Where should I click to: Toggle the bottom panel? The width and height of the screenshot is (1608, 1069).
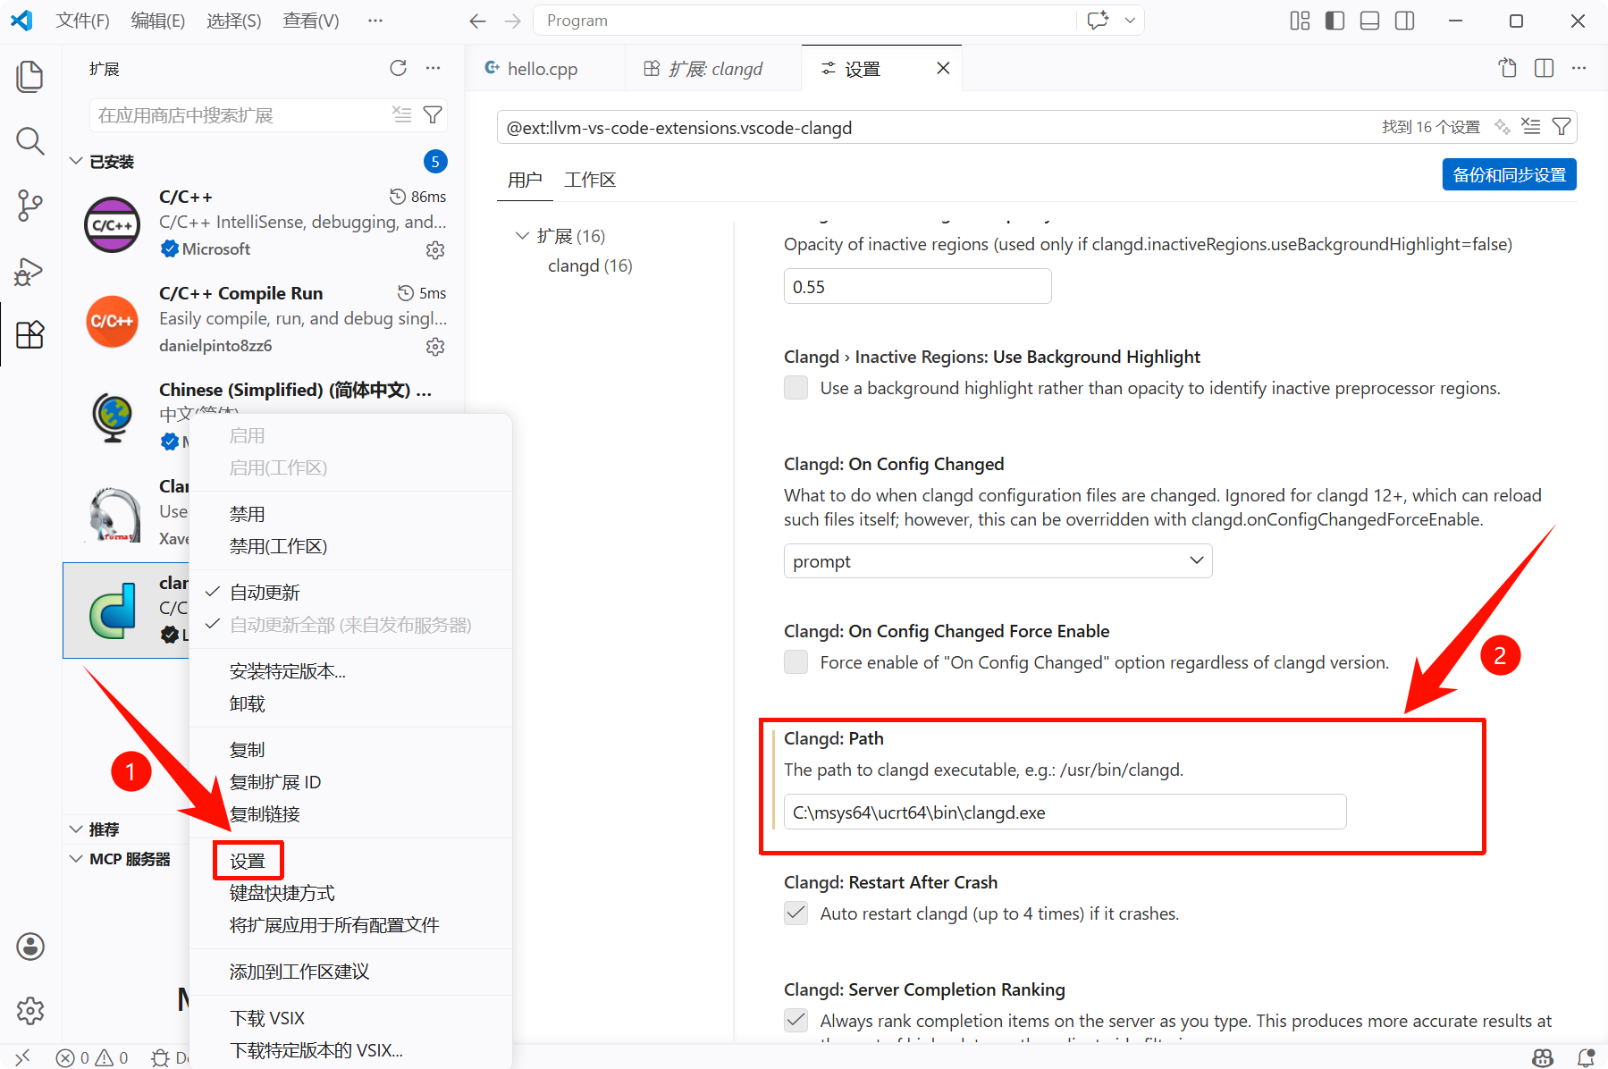coord(1370,21)
